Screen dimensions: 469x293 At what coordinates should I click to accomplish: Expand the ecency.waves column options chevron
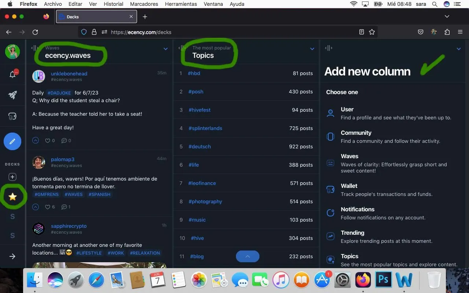pyautogui.click(x=166, y=49)
